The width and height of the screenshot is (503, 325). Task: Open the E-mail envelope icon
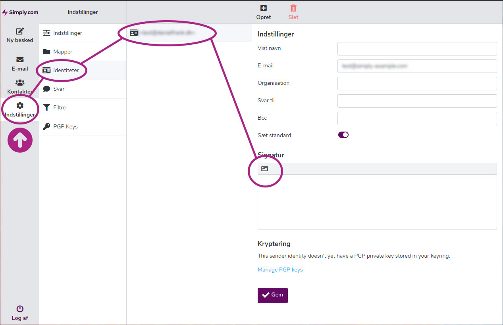(x=20, y=60)
